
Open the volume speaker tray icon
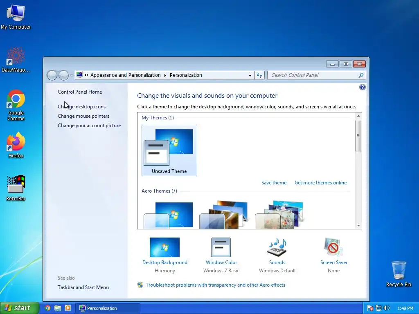click(x=386, y=308)
